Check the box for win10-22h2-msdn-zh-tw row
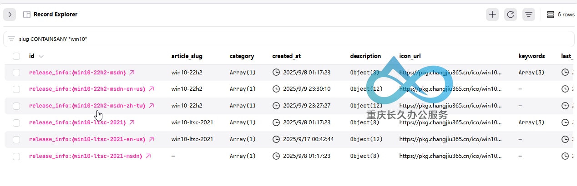The image size is (577, 186). point(16,106)
